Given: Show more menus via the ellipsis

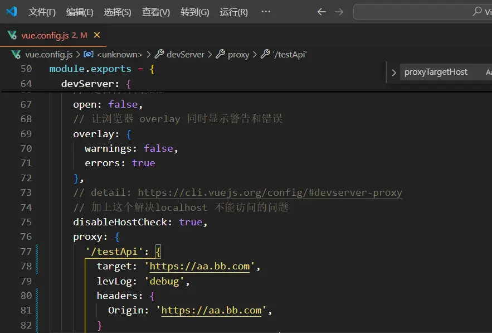Looking at the screenshot, I should point(266,12).
